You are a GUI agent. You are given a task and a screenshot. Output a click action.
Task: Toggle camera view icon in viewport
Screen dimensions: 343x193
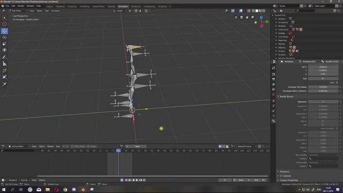242,17
